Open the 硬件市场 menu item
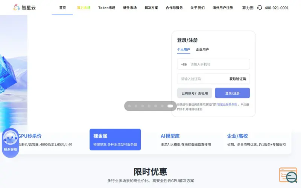 point(130,8)
